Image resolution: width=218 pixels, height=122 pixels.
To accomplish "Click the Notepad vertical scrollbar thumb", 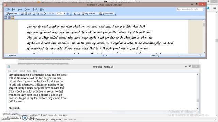I will point(198,101).
